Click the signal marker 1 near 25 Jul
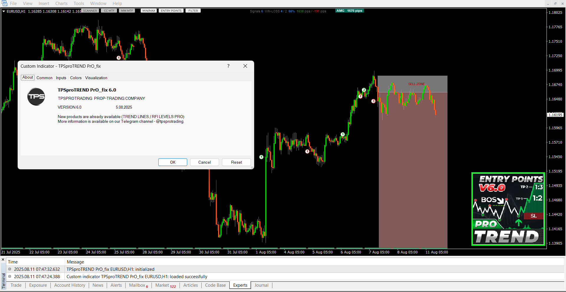This screenshot has width=566, height=292. tap(119, 58)
